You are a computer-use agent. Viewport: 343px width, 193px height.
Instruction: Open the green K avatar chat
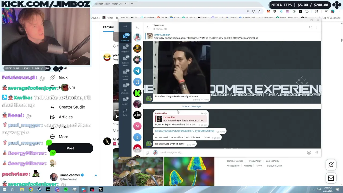point(137,93)
